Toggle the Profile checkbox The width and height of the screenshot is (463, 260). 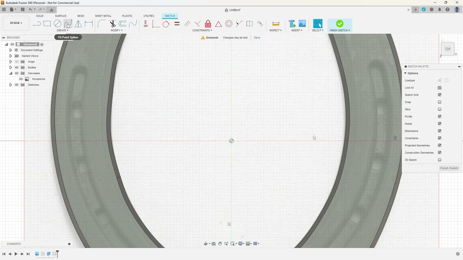[x=439, y=117]
